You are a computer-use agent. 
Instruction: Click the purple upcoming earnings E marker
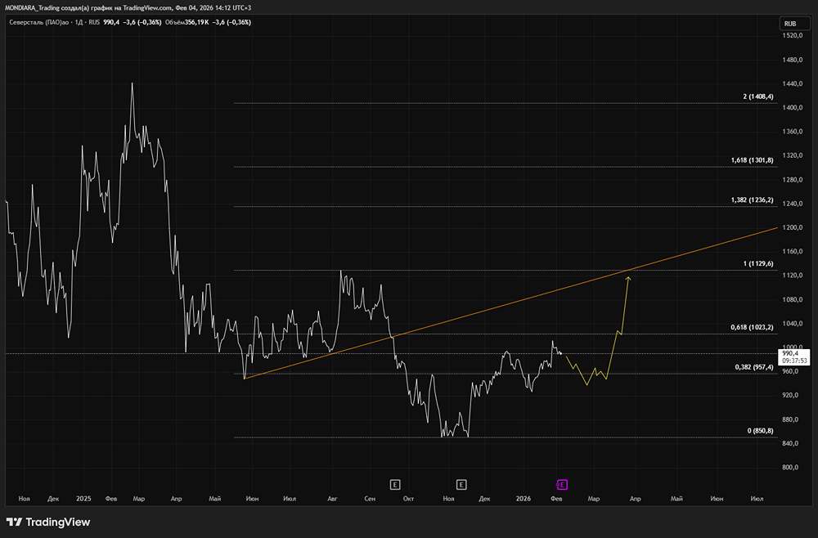click(562, 484)
